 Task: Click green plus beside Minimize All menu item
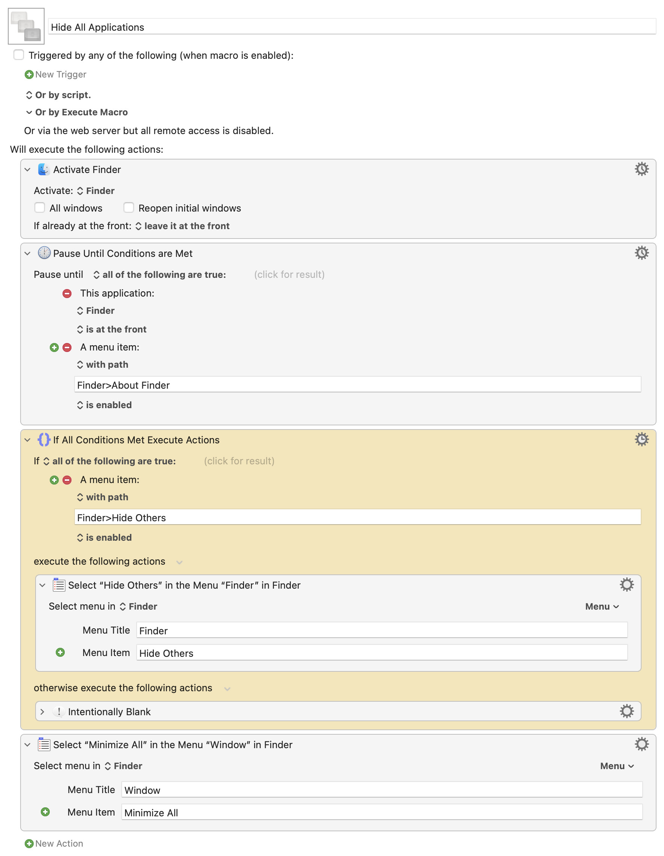pos(45,812)
